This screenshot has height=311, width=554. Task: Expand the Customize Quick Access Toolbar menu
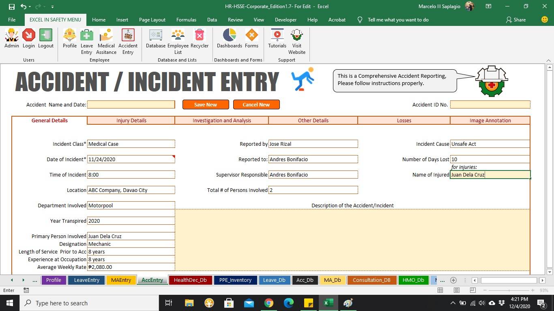(52, 6)
